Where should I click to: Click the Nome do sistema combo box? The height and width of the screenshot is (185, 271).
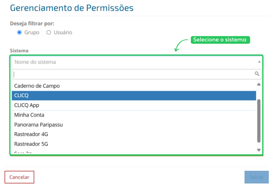(x=136, y=62)
